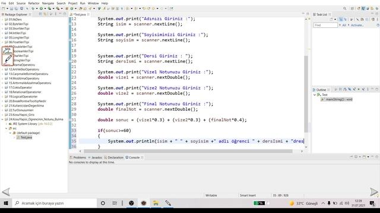Click the New Task icon in Task List
This screenshot has width=380, height=213.
click(x=331, y=20)
